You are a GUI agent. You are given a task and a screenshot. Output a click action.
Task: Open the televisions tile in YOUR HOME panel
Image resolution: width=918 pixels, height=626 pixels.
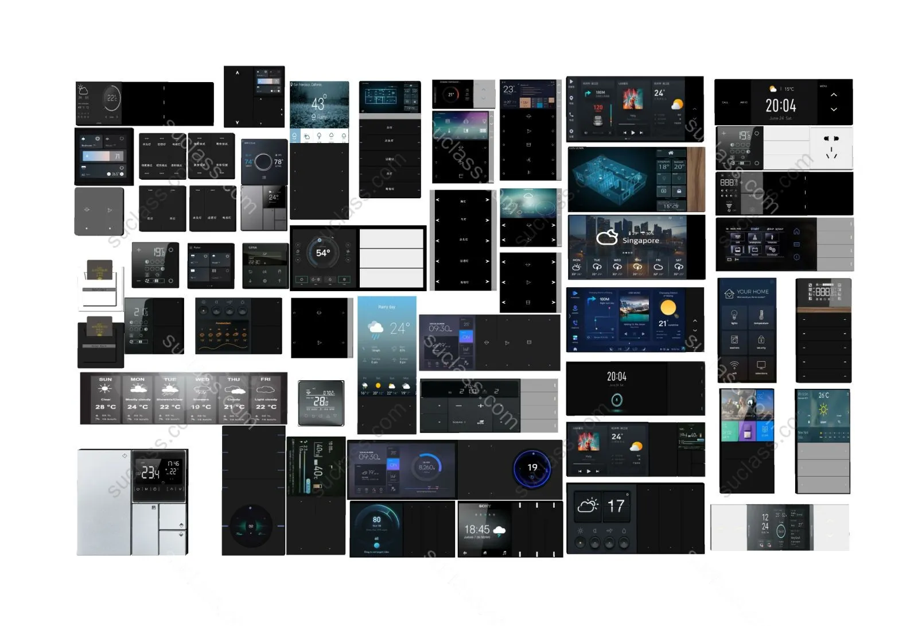761,366
